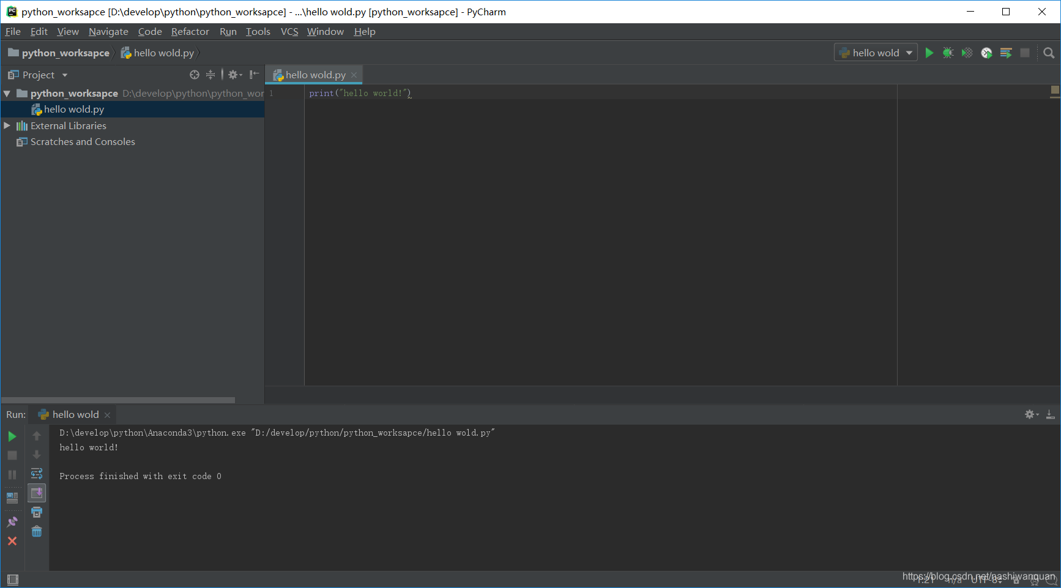This screenshot has height=588, width=1061.
Task: Click Scroll from Source crosshair icon
Action: (x=195, y=75)
